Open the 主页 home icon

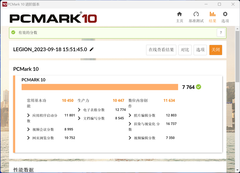[179, 14]
